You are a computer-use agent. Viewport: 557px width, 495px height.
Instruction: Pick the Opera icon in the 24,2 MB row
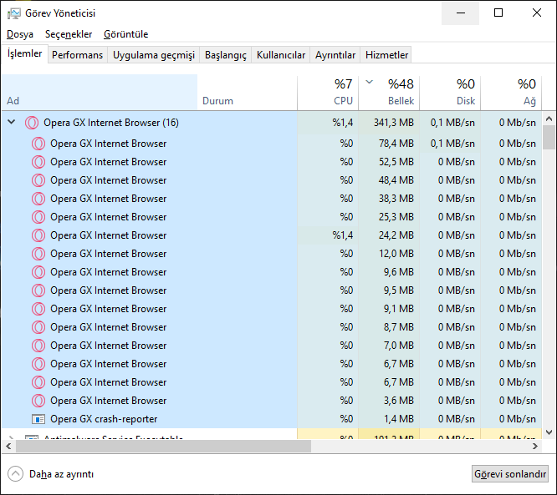point(38,235)
